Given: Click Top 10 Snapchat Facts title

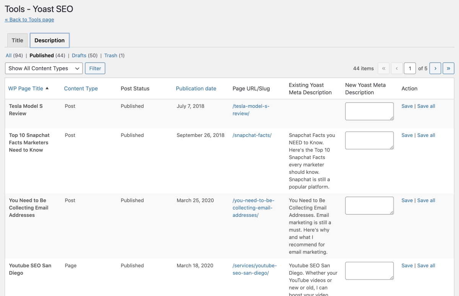Looking at the screenshot, I should [x=29, y=143].
